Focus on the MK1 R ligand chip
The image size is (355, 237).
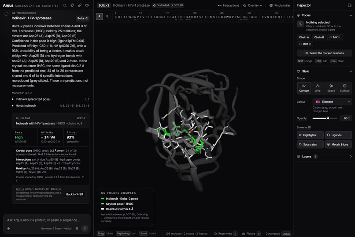click(x=305, y=44)
